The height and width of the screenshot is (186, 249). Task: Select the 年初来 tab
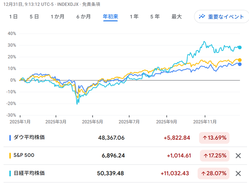point(110,17)
